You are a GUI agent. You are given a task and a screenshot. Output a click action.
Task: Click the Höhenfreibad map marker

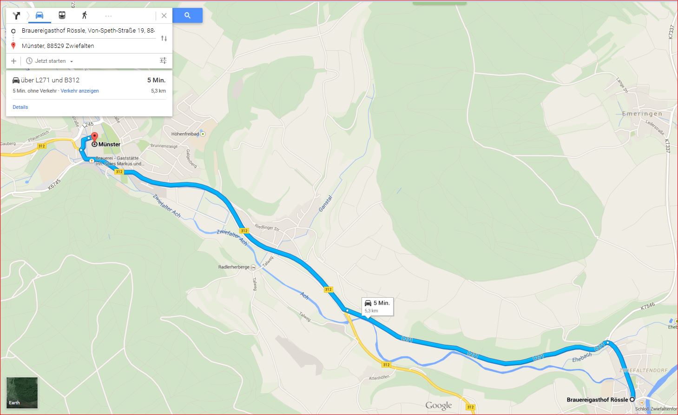click(203, 134)
